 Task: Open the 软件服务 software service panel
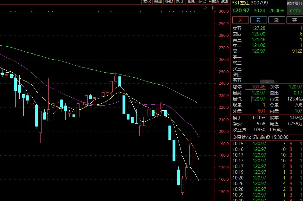295,3
